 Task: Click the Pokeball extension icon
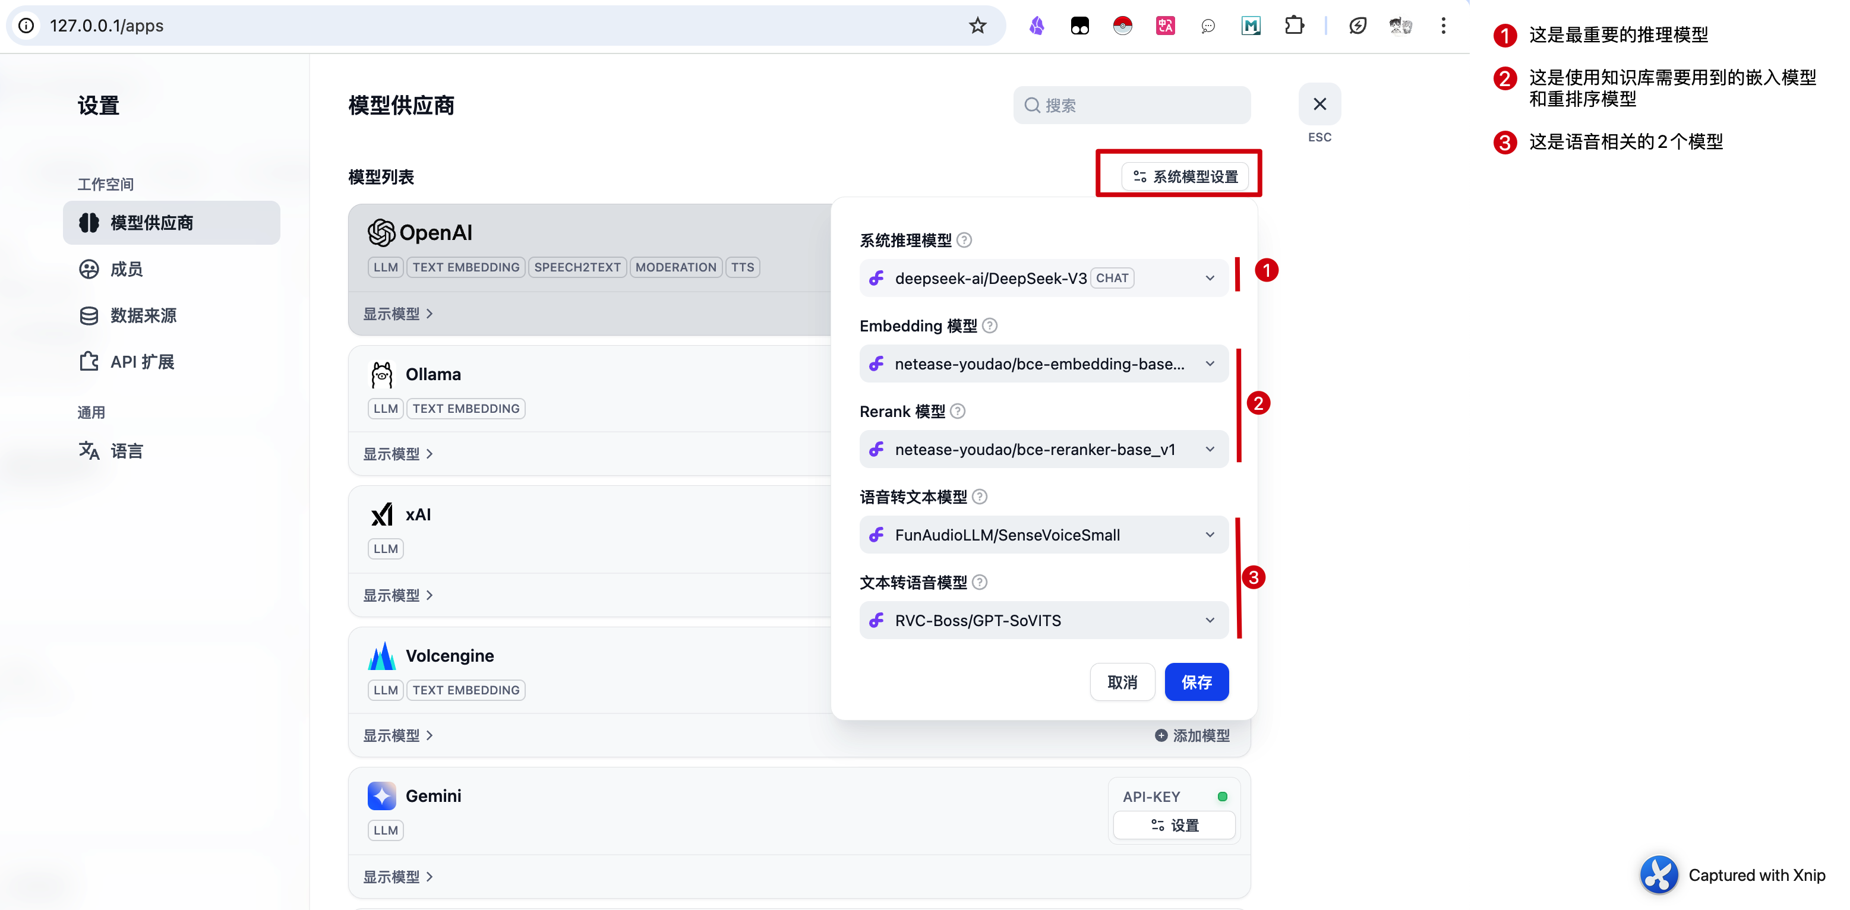(x=1122, y=26)
